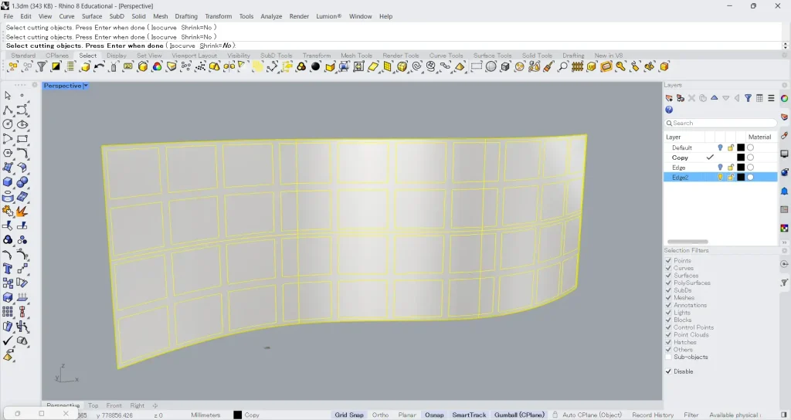Click the Array grid tool in sidebar
The image size is (791, 420).
click(8, 312)
